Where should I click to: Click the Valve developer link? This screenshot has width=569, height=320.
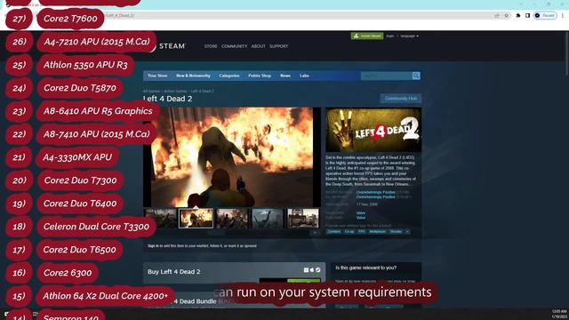pos(361,213)
